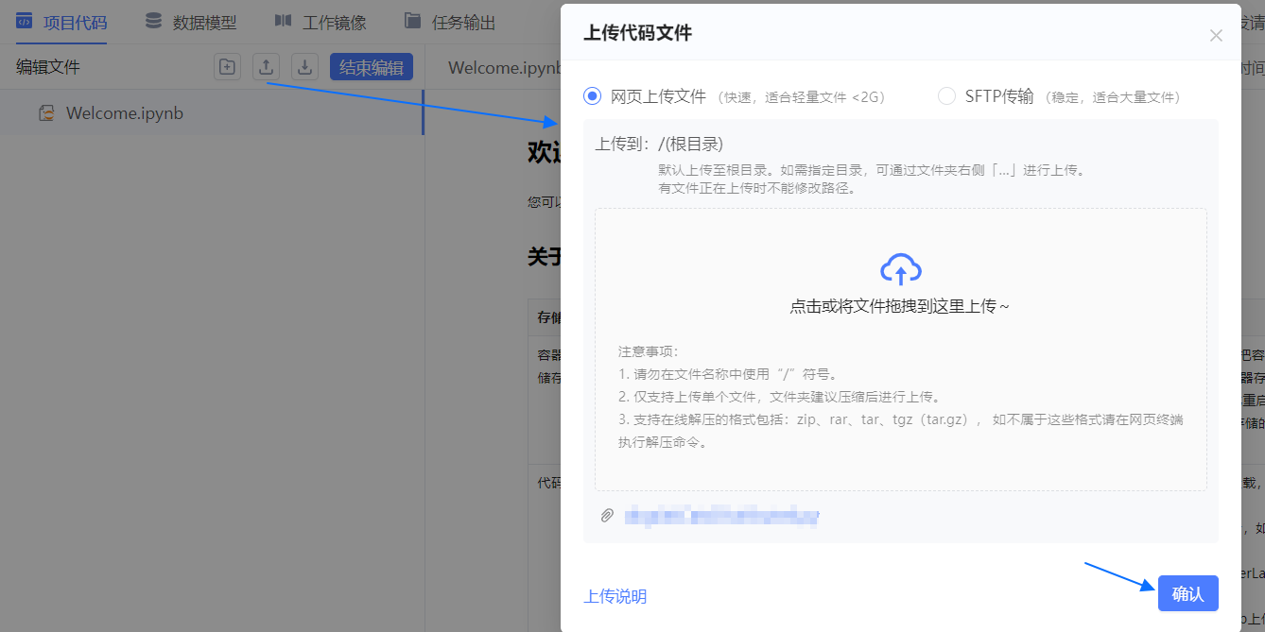Select the 网页上传文件 radio option

coord(593,96)
